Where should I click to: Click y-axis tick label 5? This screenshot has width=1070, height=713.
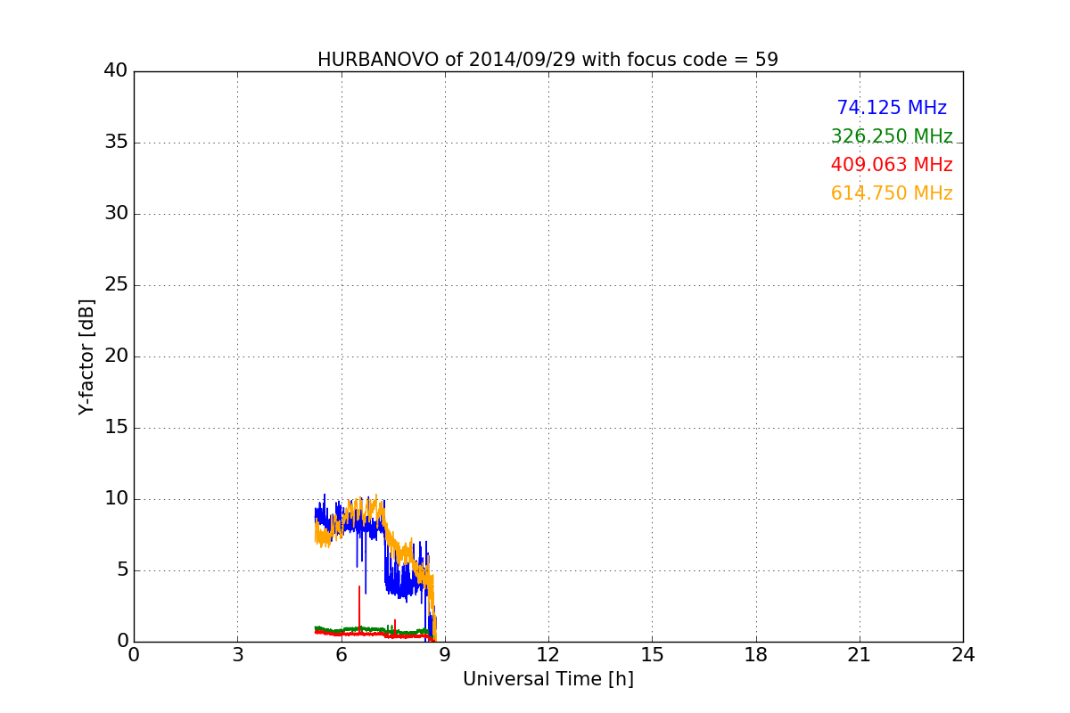tap(122, 570)
